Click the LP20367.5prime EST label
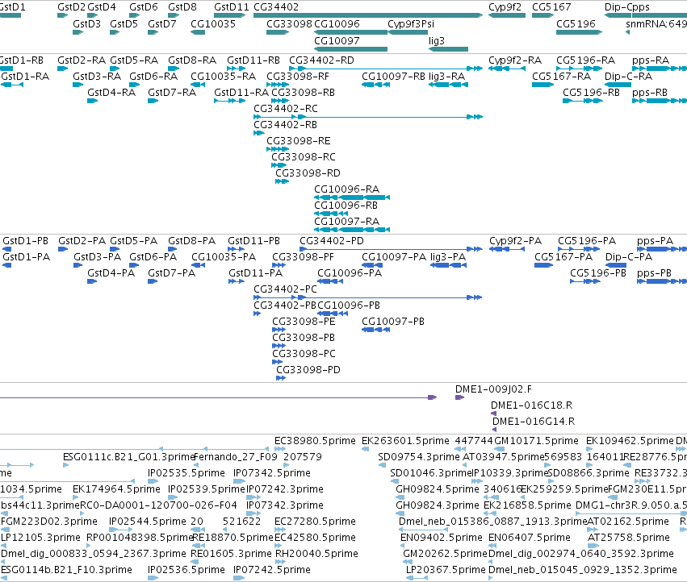 pos(446,570)
